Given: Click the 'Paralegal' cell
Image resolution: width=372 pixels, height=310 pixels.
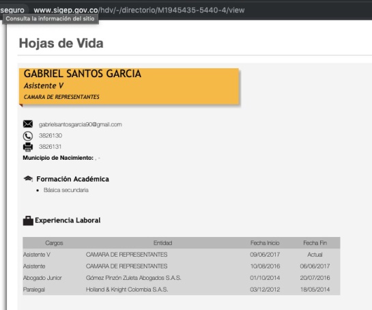Looking at the screenshot, I should [x=34, y=290].
